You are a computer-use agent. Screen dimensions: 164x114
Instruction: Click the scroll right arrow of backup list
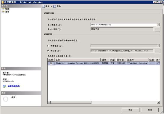tap(158, 102)
